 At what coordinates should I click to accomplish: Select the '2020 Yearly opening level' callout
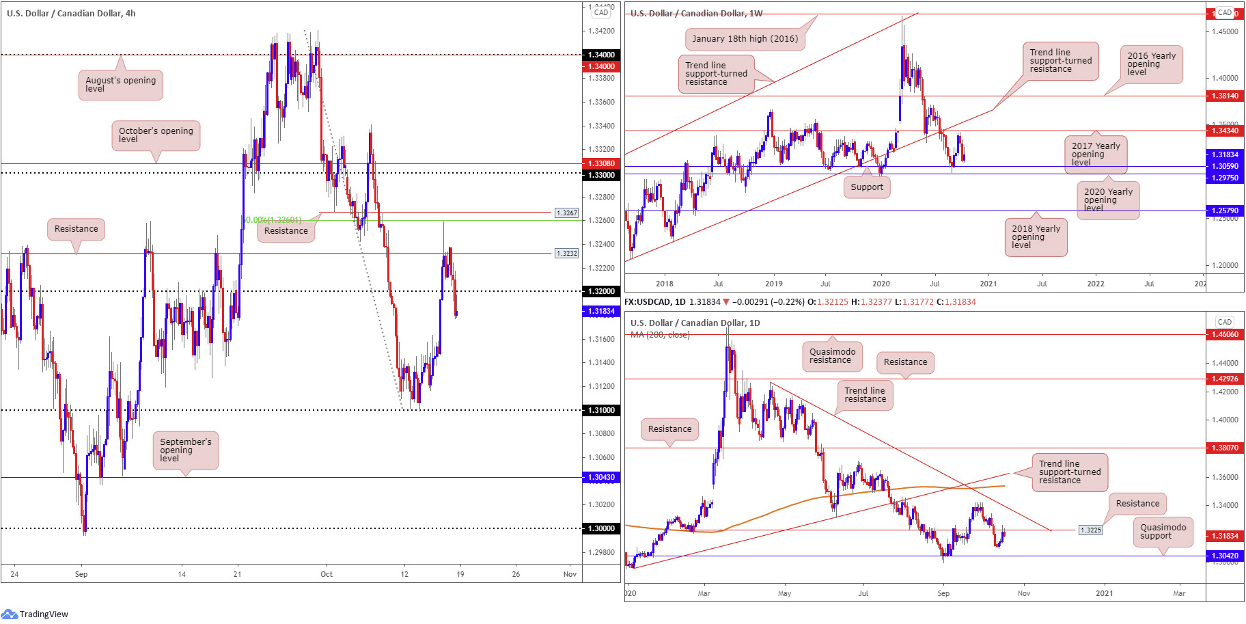1108,200
